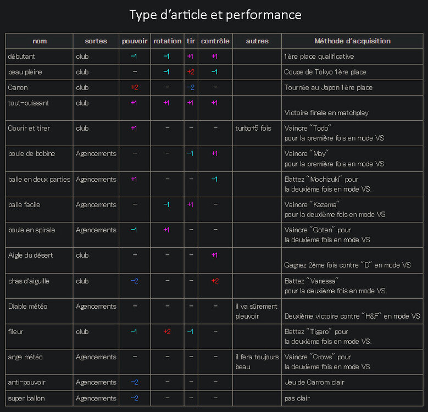The image size is (428, 412).
Task: Click the "Jeu de Carrom clair" cell
Action: (314, 382)
